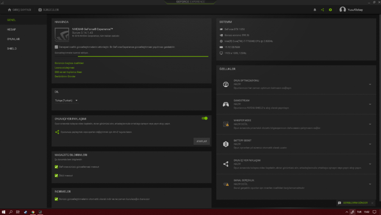Expand the GameStream feature row

pos(370,104)
